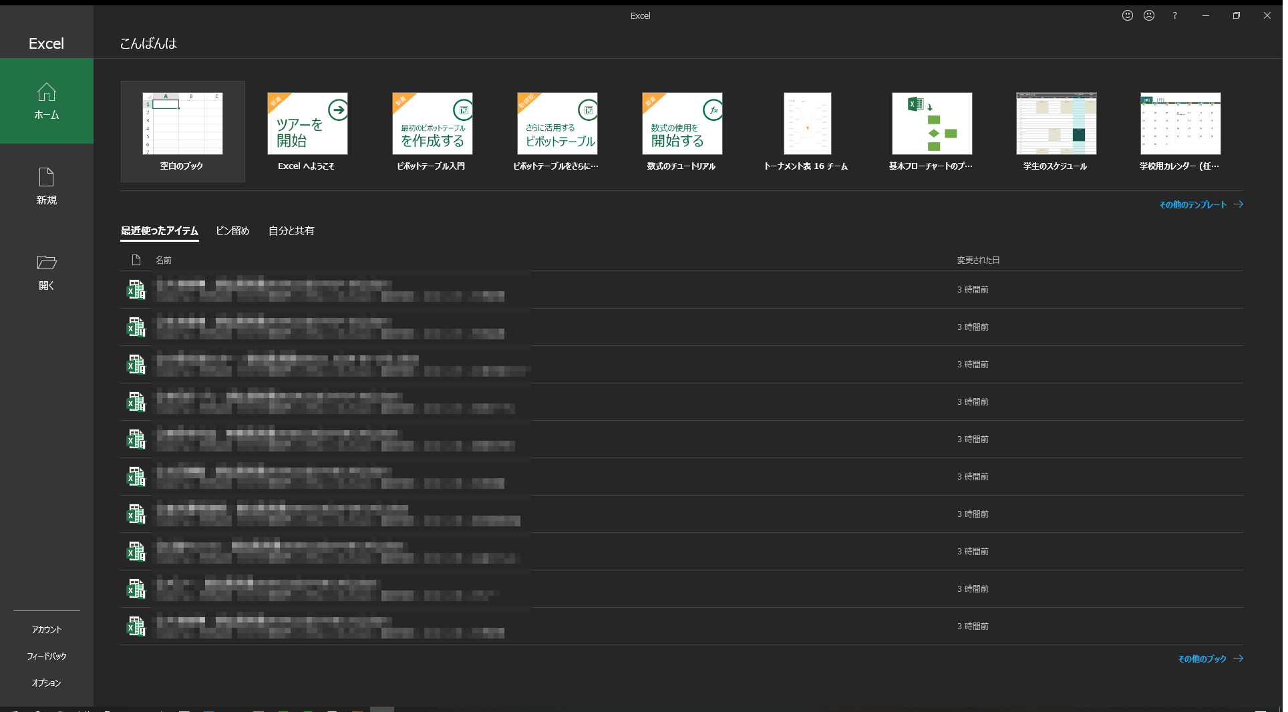The height and width of the screenshot is (712, 1288).
Task: Open the 新規 (New) page icon
Action: (x=47, y=177)
